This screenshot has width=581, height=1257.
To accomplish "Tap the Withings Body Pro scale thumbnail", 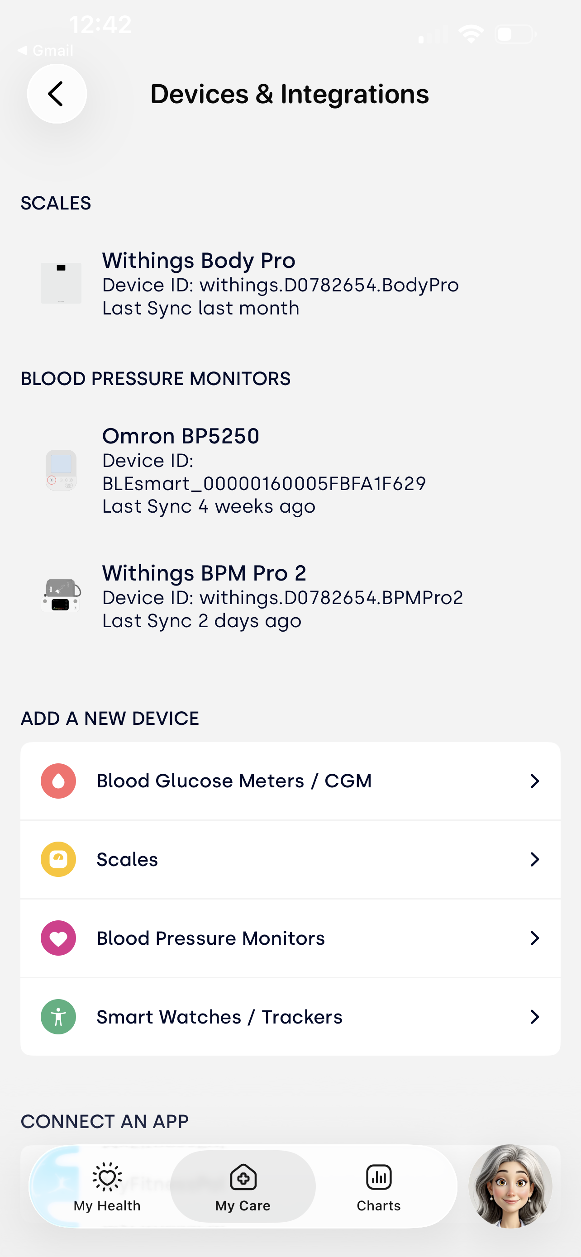I will coord(61,284).
